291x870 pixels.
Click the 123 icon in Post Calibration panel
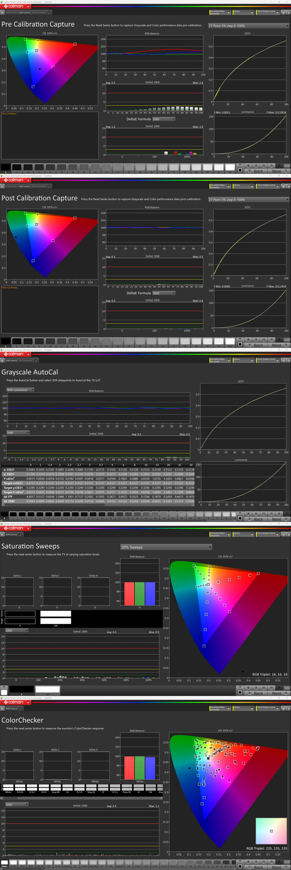(286, 339)
